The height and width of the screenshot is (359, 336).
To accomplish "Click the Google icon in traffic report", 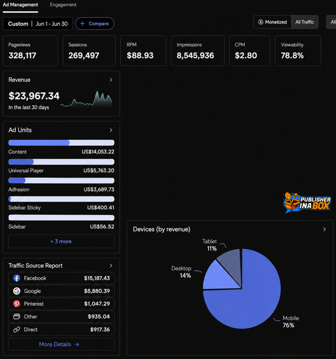I will coord(16,291).
